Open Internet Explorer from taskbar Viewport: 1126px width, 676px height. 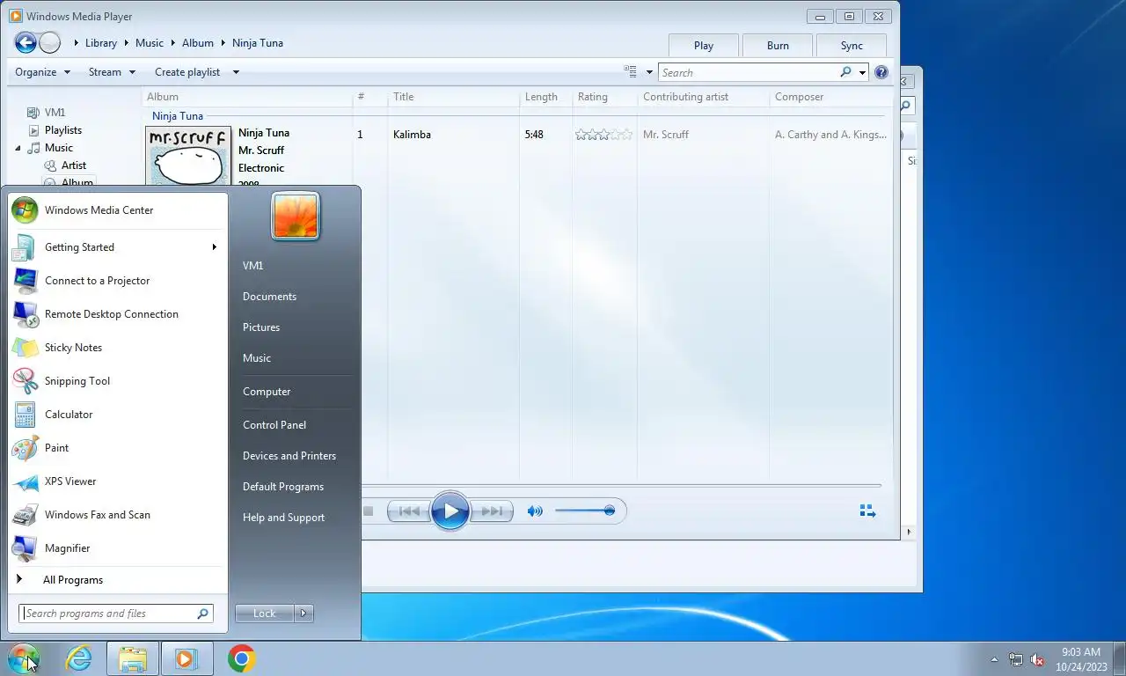point(79,658)
